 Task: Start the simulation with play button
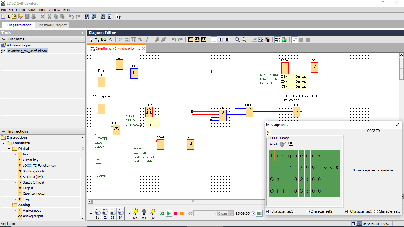click(169, 213)
